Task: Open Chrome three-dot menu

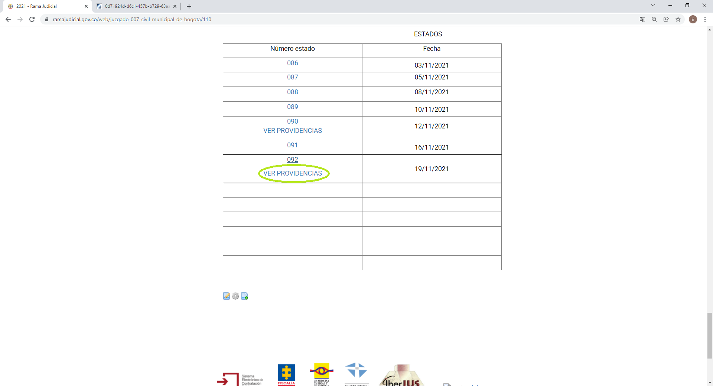Action: pos(705,19)
